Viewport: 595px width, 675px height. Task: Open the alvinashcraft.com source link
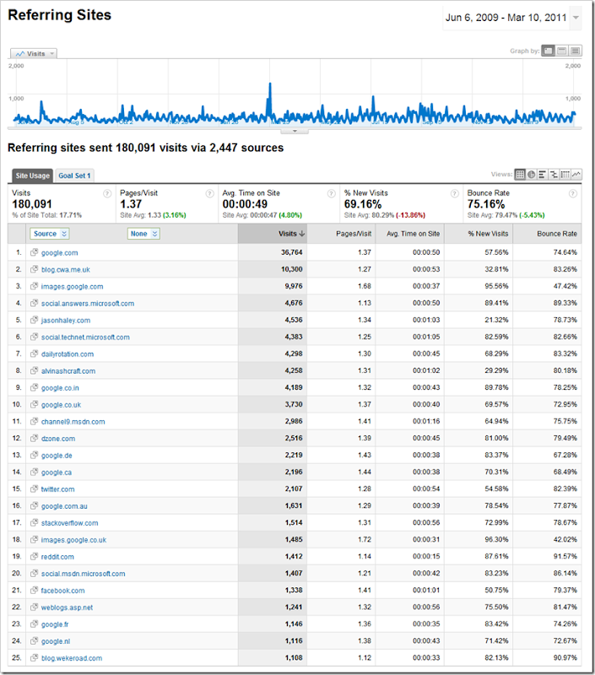[x=68, y=370]
